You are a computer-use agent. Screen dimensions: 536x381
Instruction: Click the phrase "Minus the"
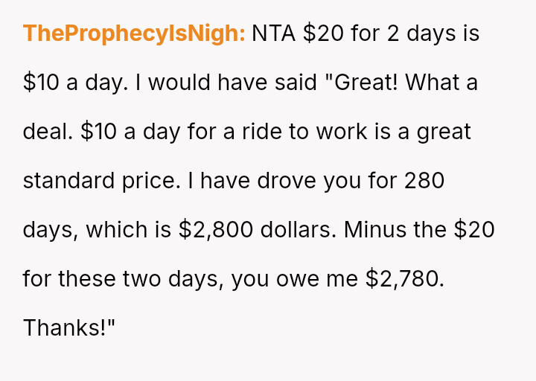(x=399, y=230)
